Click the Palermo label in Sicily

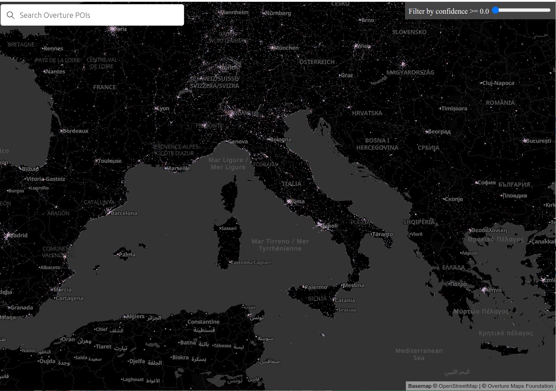click(x=316, y=287)
